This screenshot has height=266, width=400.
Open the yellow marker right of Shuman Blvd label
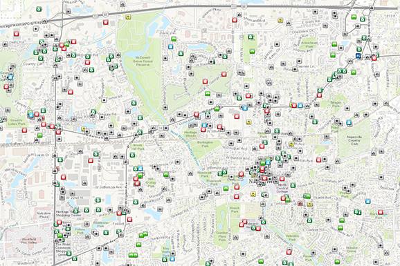(x=280, y=21)
